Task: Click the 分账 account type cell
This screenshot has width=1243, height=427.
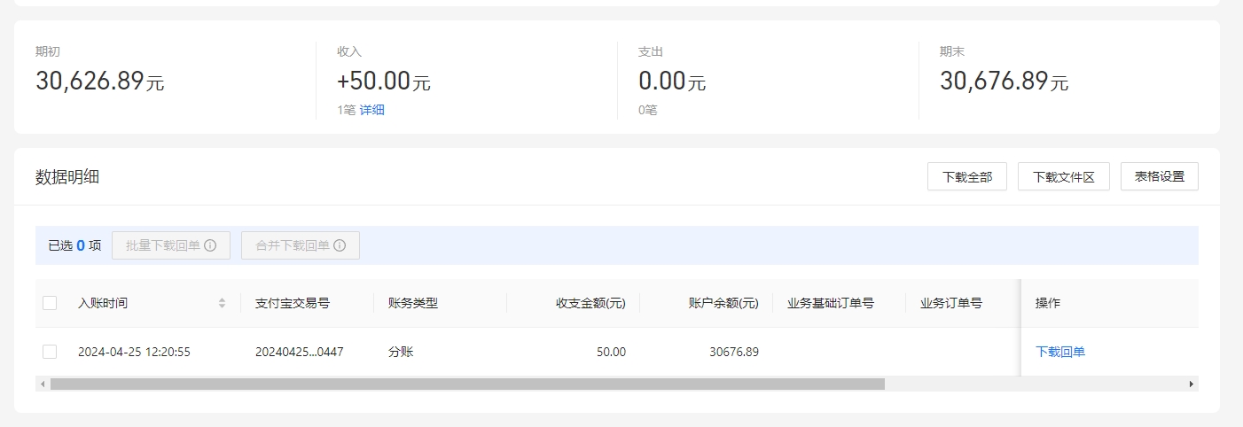Action: point(401,352)
